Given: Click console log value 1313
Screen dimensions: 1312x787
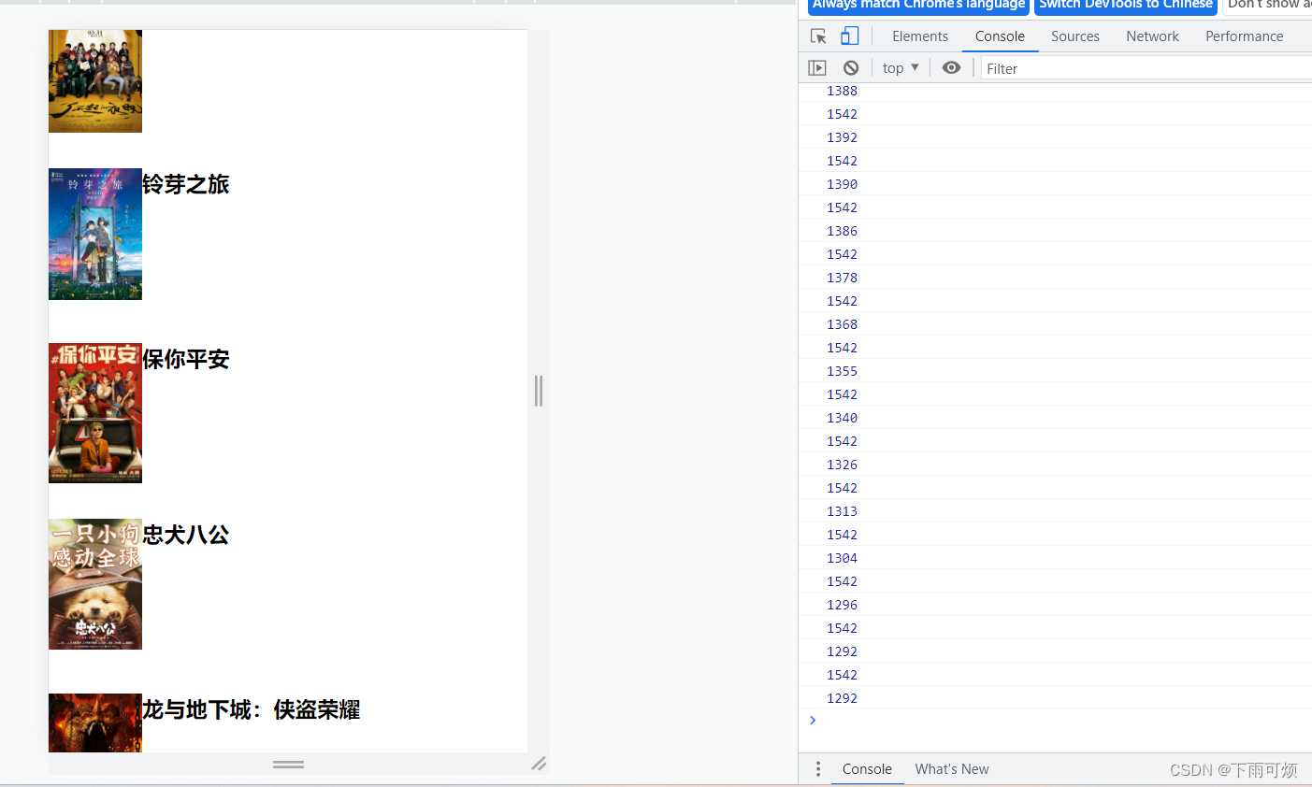Looking at the screenshot, I should [842, 511].
